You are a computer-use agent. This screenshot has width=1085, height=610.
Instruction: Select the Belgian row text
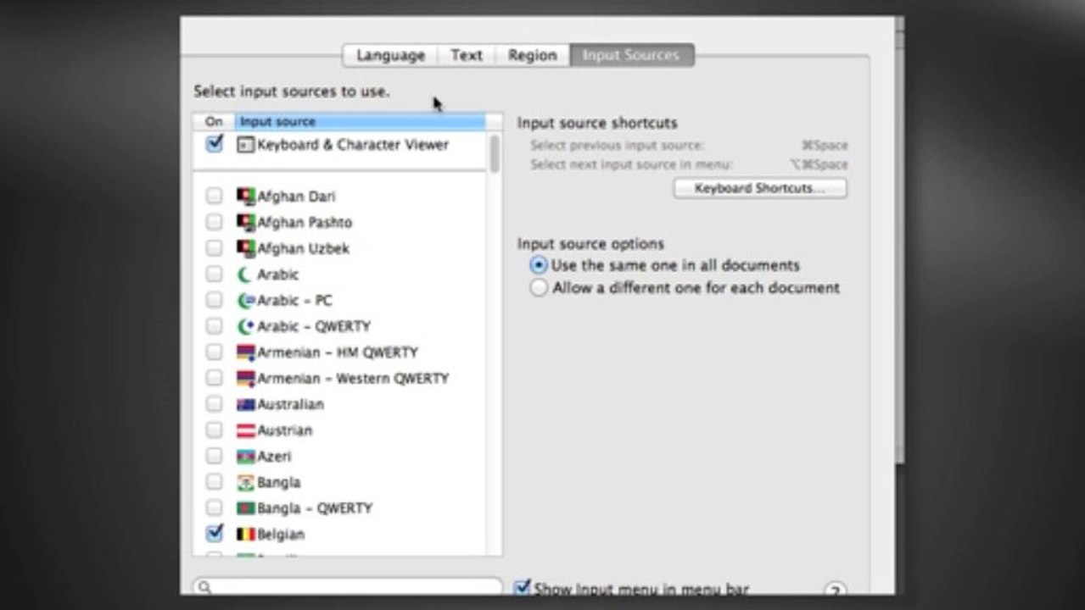pos(281,535)
